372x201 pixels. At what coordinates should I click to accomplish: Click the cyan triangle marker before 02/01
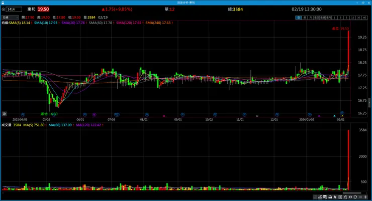pos(334,116)
